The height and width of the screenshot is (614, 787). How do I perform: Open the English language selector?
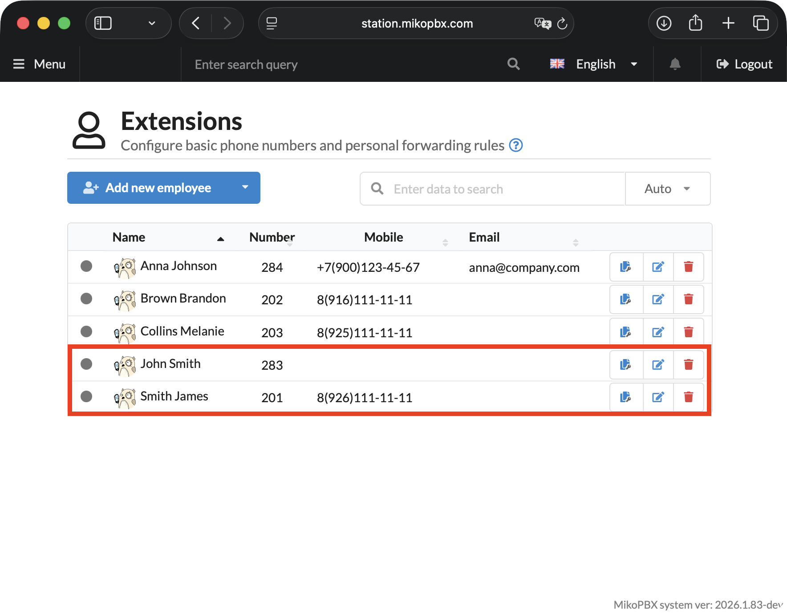pyautogui.click(x=595, y=65)
